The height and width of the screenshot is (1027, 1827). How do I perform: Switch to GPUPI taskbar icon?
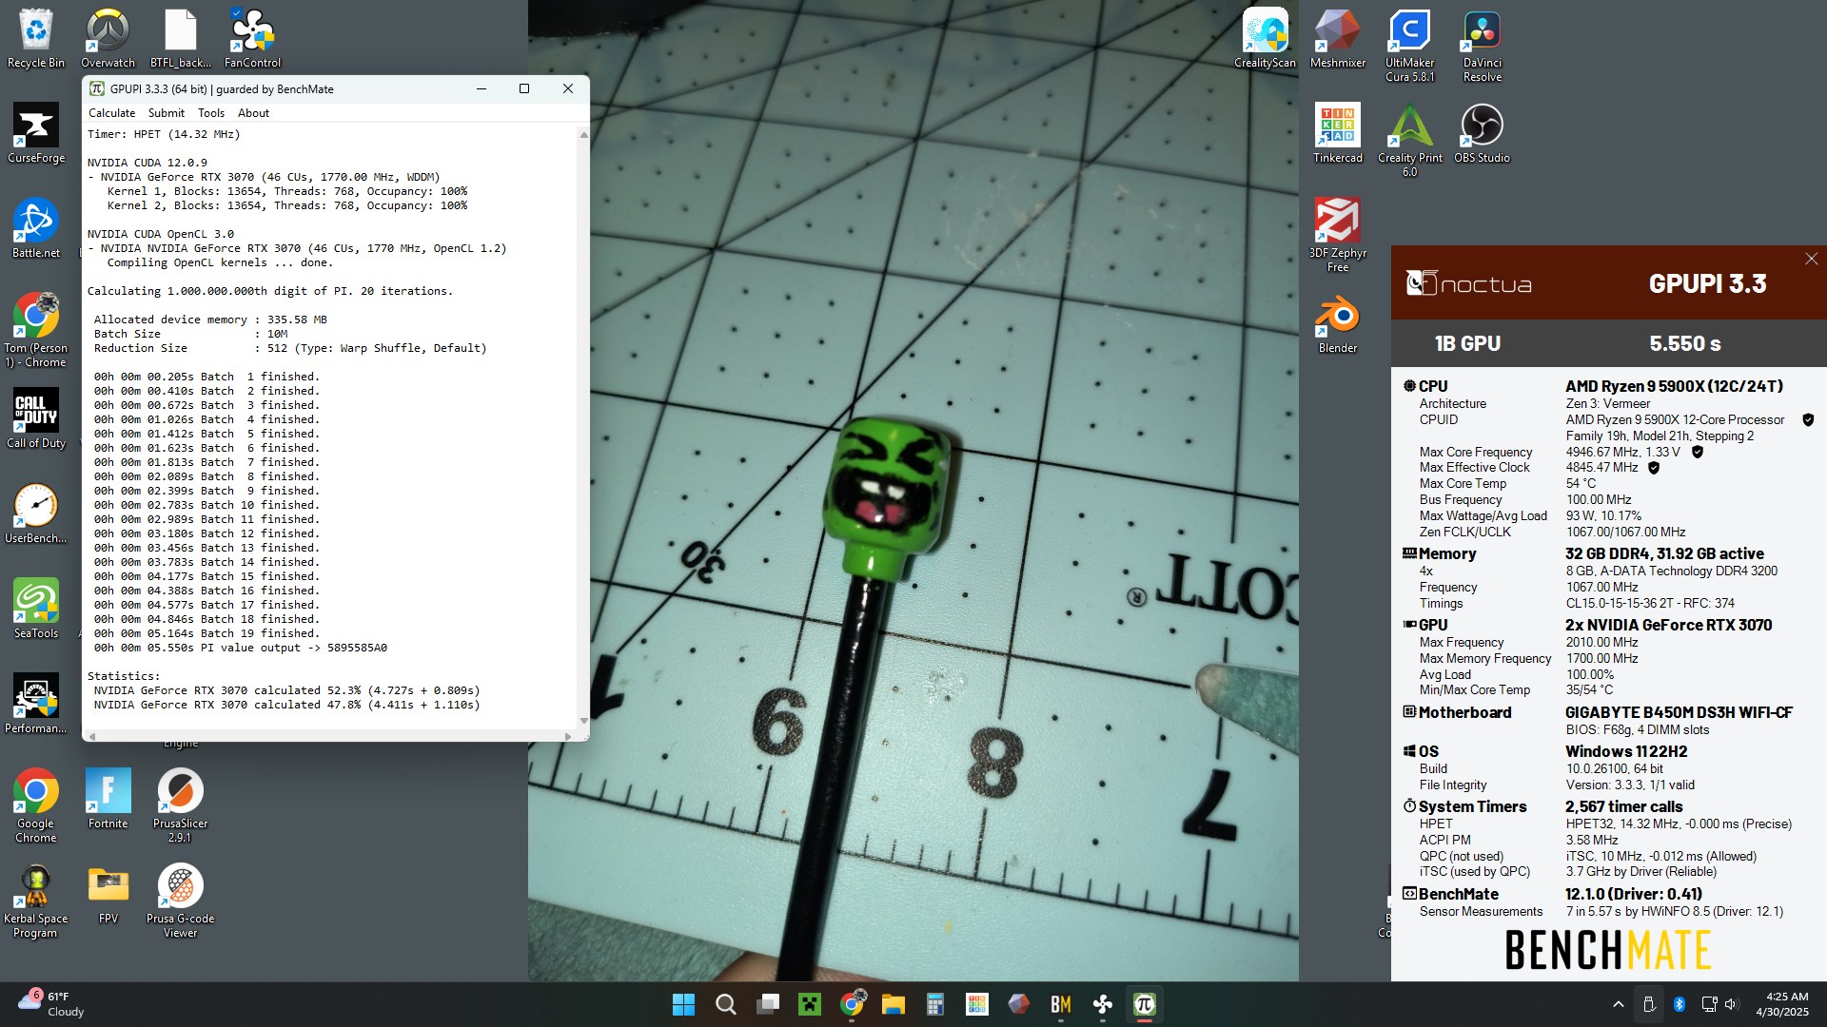point(1144,1004)
